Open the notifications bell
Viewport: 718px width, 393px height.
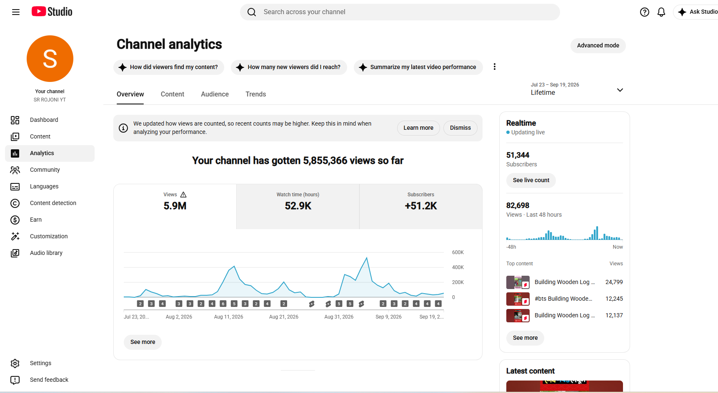tap(661, 12)
